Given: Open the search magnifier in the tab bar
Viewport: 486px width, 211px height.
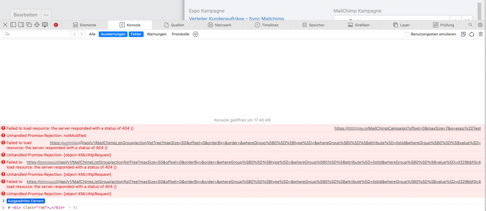Looking at the screenshot, I should tap(470, 25).
